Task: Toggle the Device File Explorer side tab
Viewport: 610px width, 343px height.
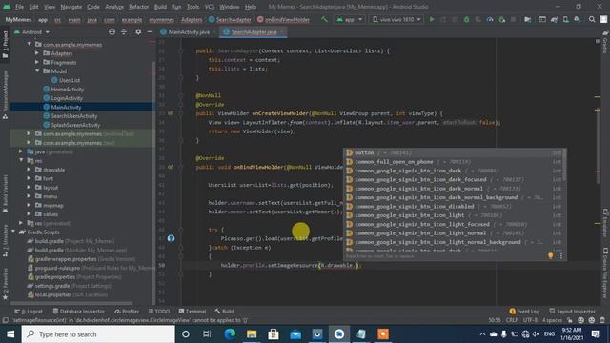Action: tap(605, 272)
